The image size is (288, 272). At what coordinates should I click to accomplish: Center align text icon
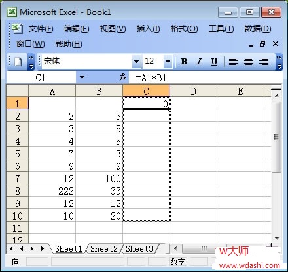[249, 62]
